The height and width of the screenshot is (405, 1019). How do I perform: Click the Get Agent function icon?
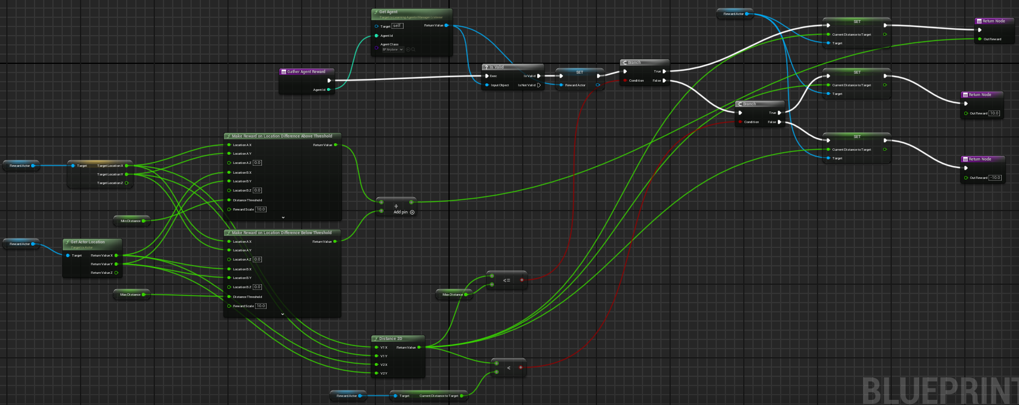click(376, 12)
